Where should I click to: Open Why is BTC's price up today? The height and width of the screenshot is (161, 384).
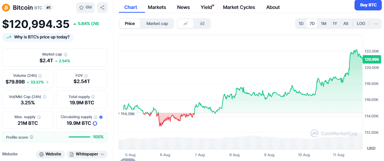tap(38, 37)
